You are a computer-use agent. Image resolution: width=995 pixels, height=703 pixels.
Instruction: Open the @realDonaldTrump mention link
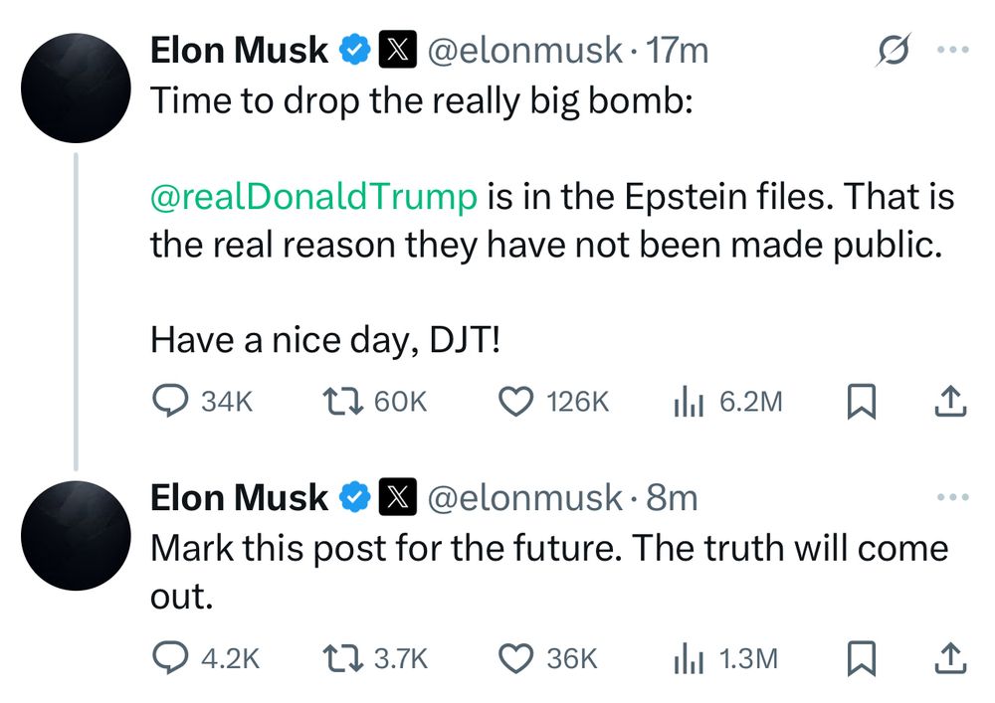tap(313, 197)
